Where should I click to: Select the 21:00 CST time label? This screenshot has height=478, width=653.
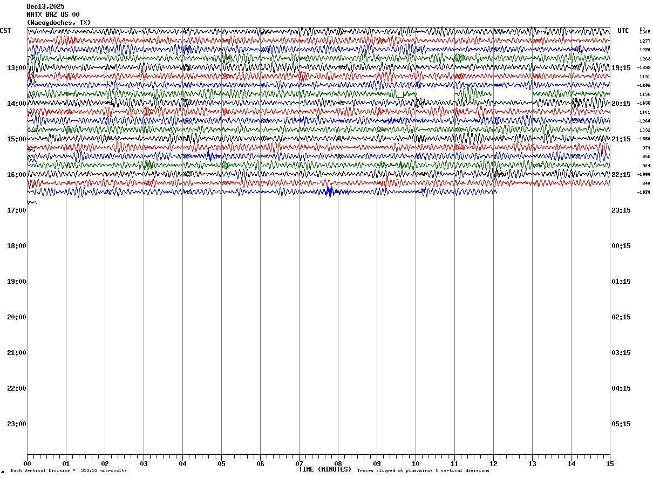pyautogui.click(x=17, y=353)
